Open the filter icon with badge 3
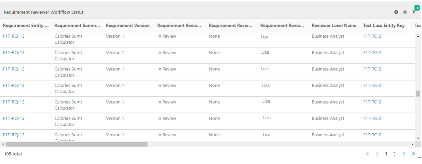This screenshot has width=422, height=164. [414, 12]
